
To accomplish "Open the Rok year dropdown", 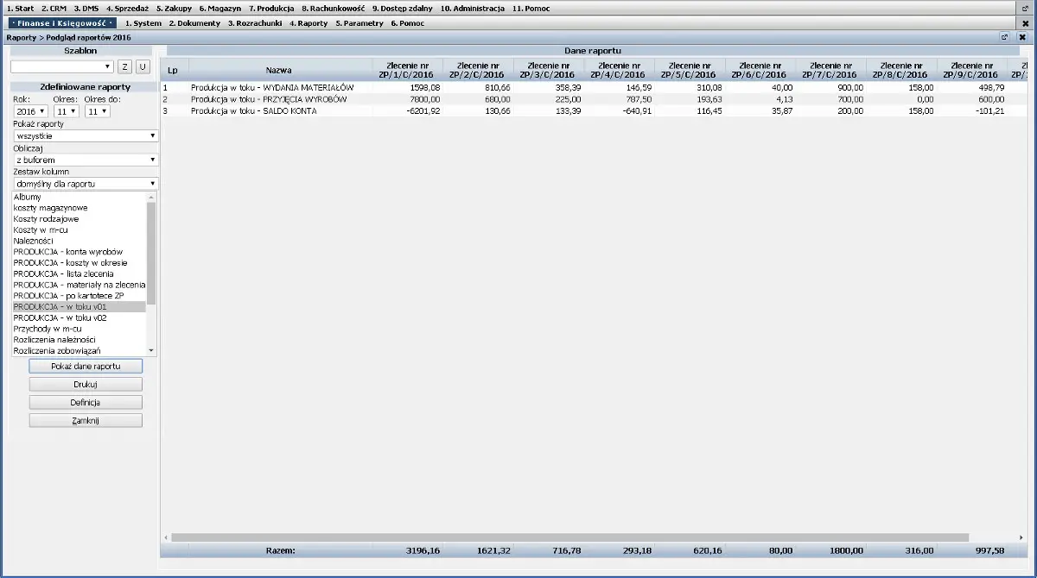I will 31,111.
